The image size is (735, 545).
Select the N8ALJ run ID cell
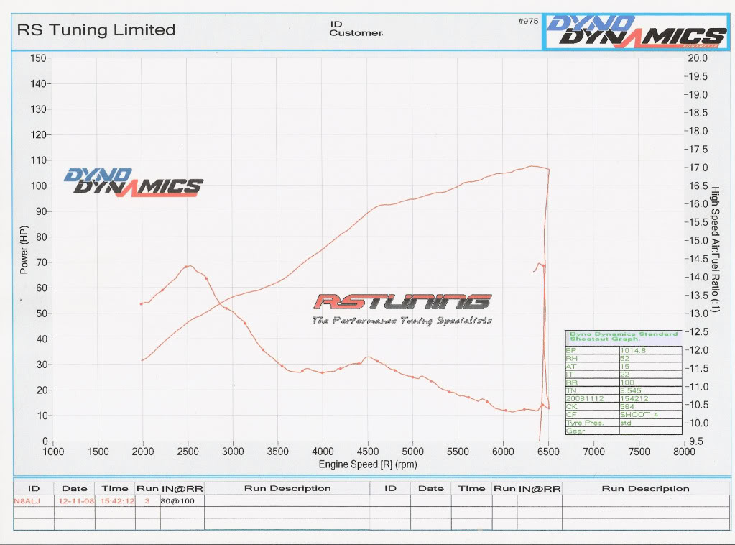[x=29, y=500]
